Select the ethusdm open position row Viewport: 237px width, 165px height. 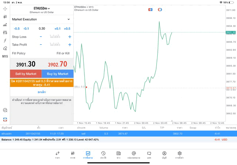click(111, 134)
